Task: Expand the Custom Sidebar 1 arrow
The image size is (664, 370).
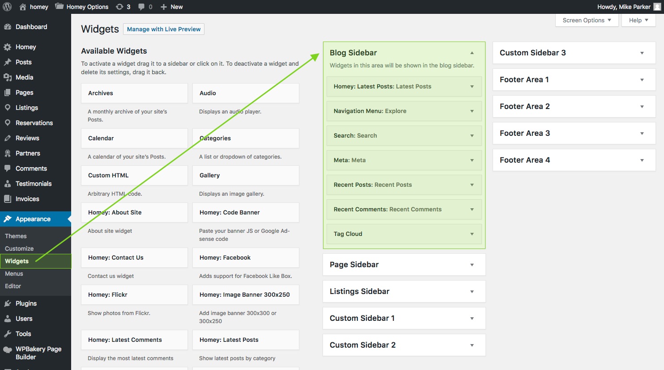Action: click(x=472, y=319)
